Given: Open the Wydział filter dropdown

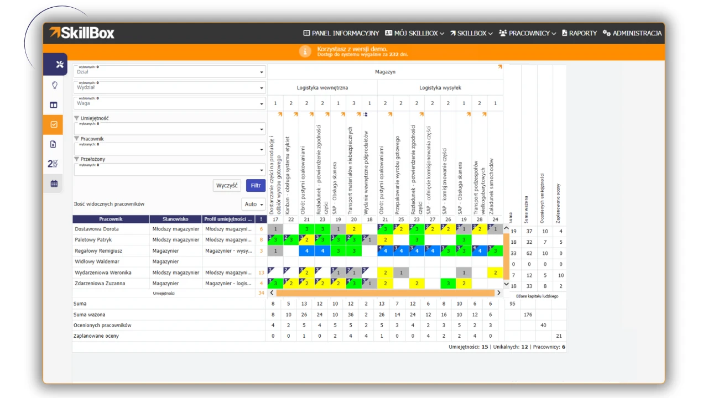Looking at the screenshot, I should click(169, 87).
